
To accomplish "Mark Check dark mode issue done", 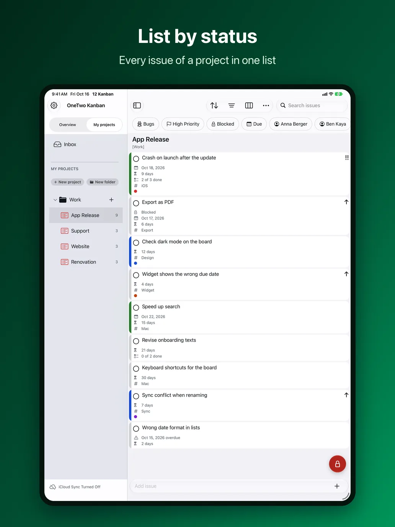I will pos(136,242).
